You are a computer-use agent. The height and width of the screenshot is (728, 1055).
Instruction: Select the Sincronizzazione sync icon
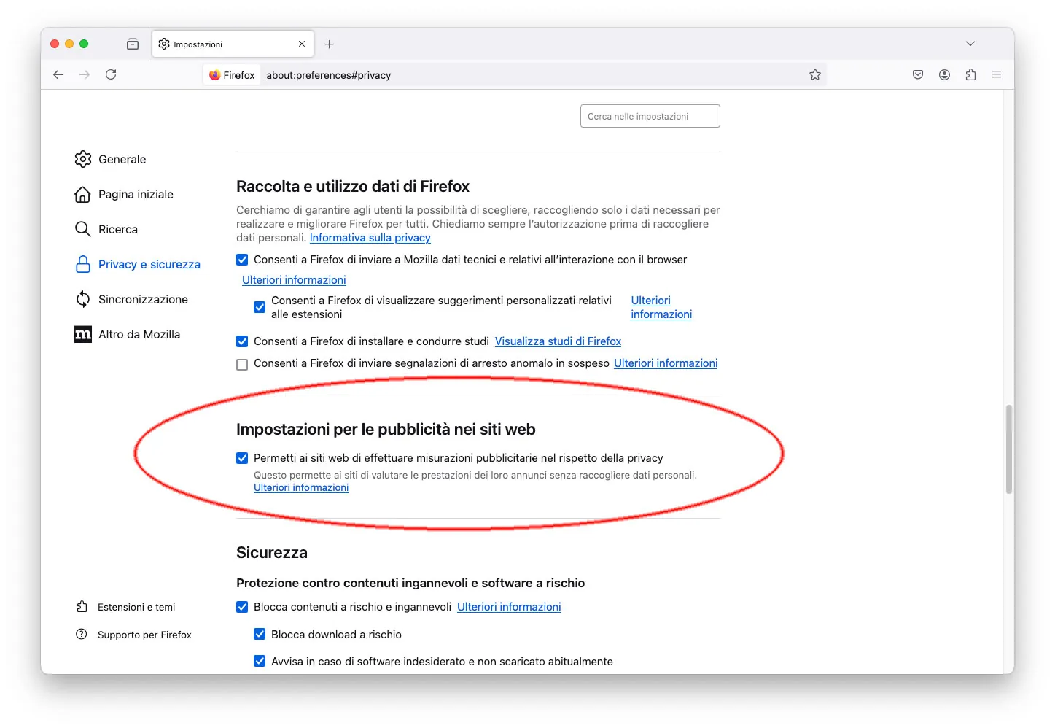click(x=83, y=299)
